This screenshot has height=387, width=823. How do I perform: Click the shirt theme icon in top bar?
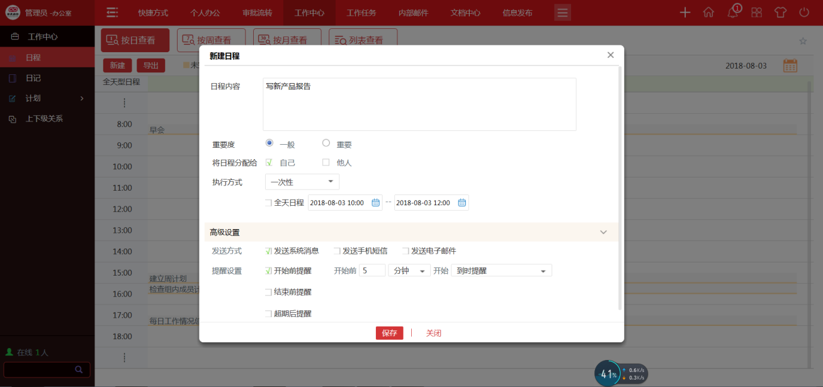[780, 11]
